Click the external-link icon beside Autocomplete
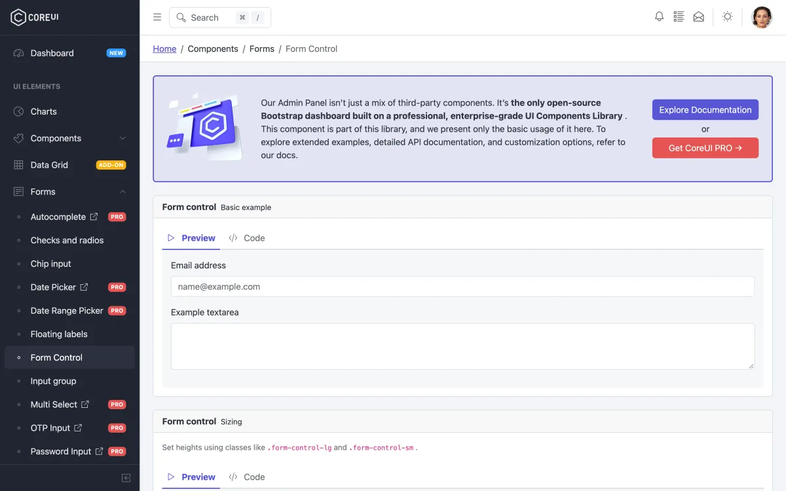The width and height of the screenshot is (786, 491). (94, 217)
